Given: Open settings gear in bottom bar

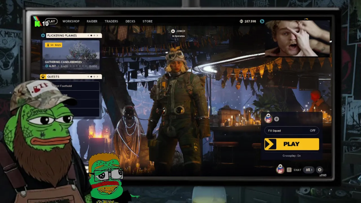Looking at the screenshot, I should (x=320, y=170).
